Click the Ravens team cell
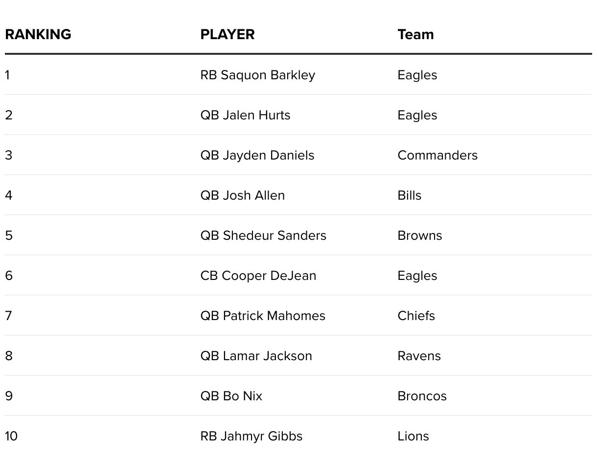Image resolution: width=597 pixels, height=460 pixels. tap(419, 356)
